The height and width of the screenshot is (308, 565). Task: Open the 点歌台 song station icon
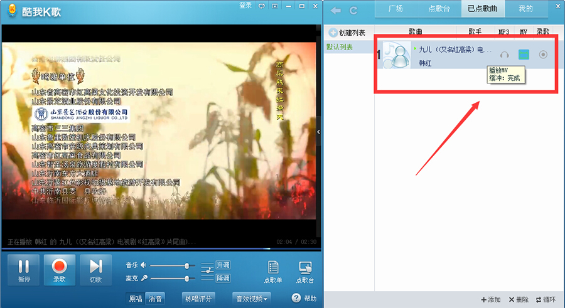pos(305,271)
